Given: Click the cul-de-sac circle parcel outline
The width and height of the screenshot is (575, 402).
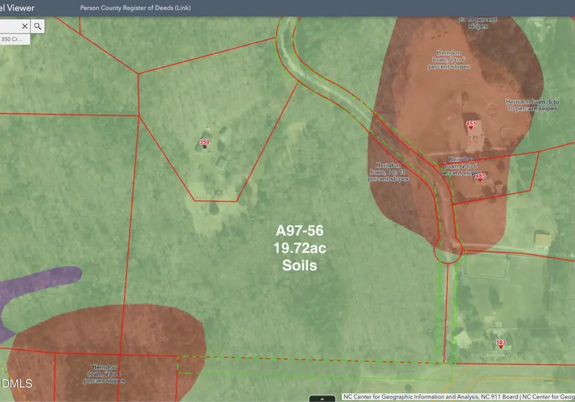Looking at the screenshot, I should coord(448,250).
